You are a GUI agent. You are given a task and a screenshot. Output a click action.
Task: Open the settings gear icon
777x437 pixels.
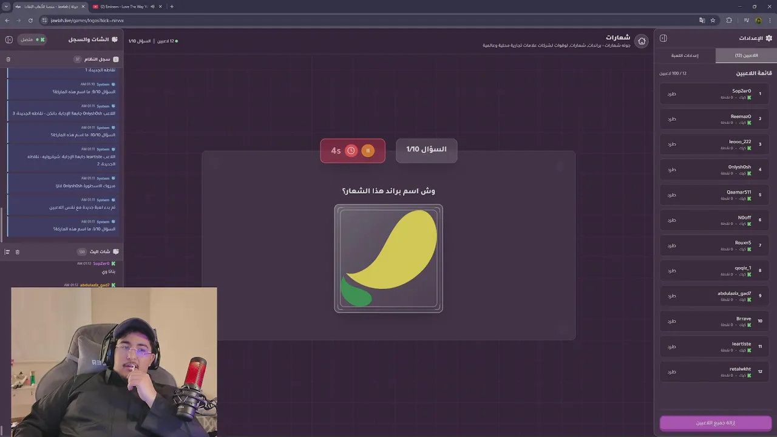pyautogui.click(x=769, y=38)
